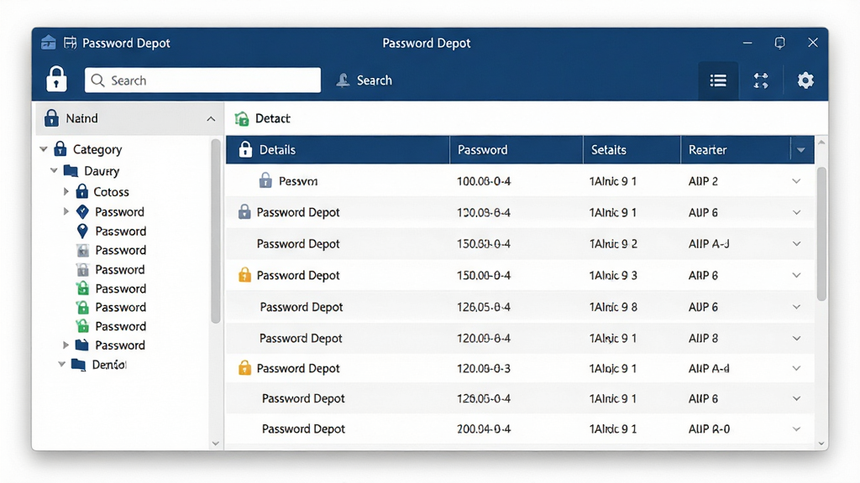Viewport: 860px width, 483px height.
Task: Click the lock icon in the Details header
Action: coord(246,149)
